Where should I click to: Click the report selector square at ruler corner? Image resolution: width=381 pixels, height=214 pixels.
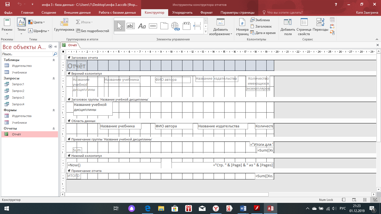pyautogui.click(x=63, y=52)
